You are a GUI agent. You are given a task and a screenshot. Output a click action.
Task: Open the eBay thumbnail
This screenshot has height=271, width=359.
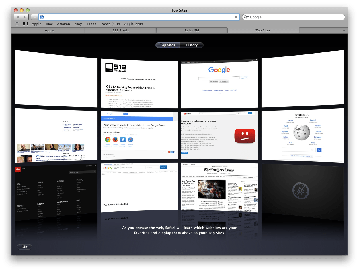click(139, 187)
